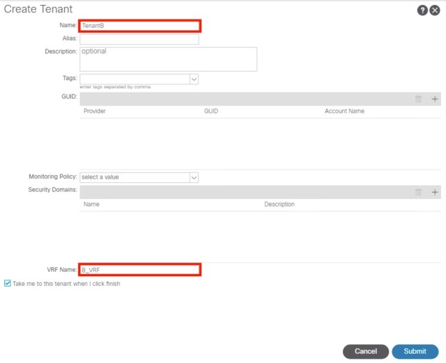
Task: Sort by Provider column header
Action: coord(95,111)
